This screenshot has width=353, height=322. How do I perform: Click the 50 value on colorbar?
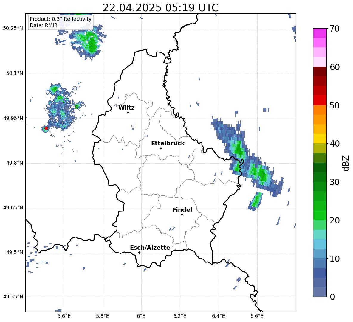(x=334, y=105)
